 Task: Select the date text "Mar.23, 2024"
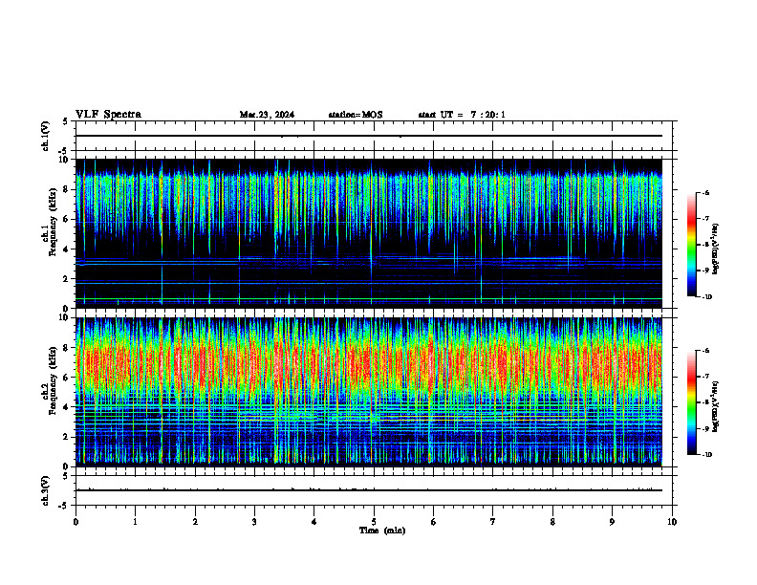(x=267, y=115)
